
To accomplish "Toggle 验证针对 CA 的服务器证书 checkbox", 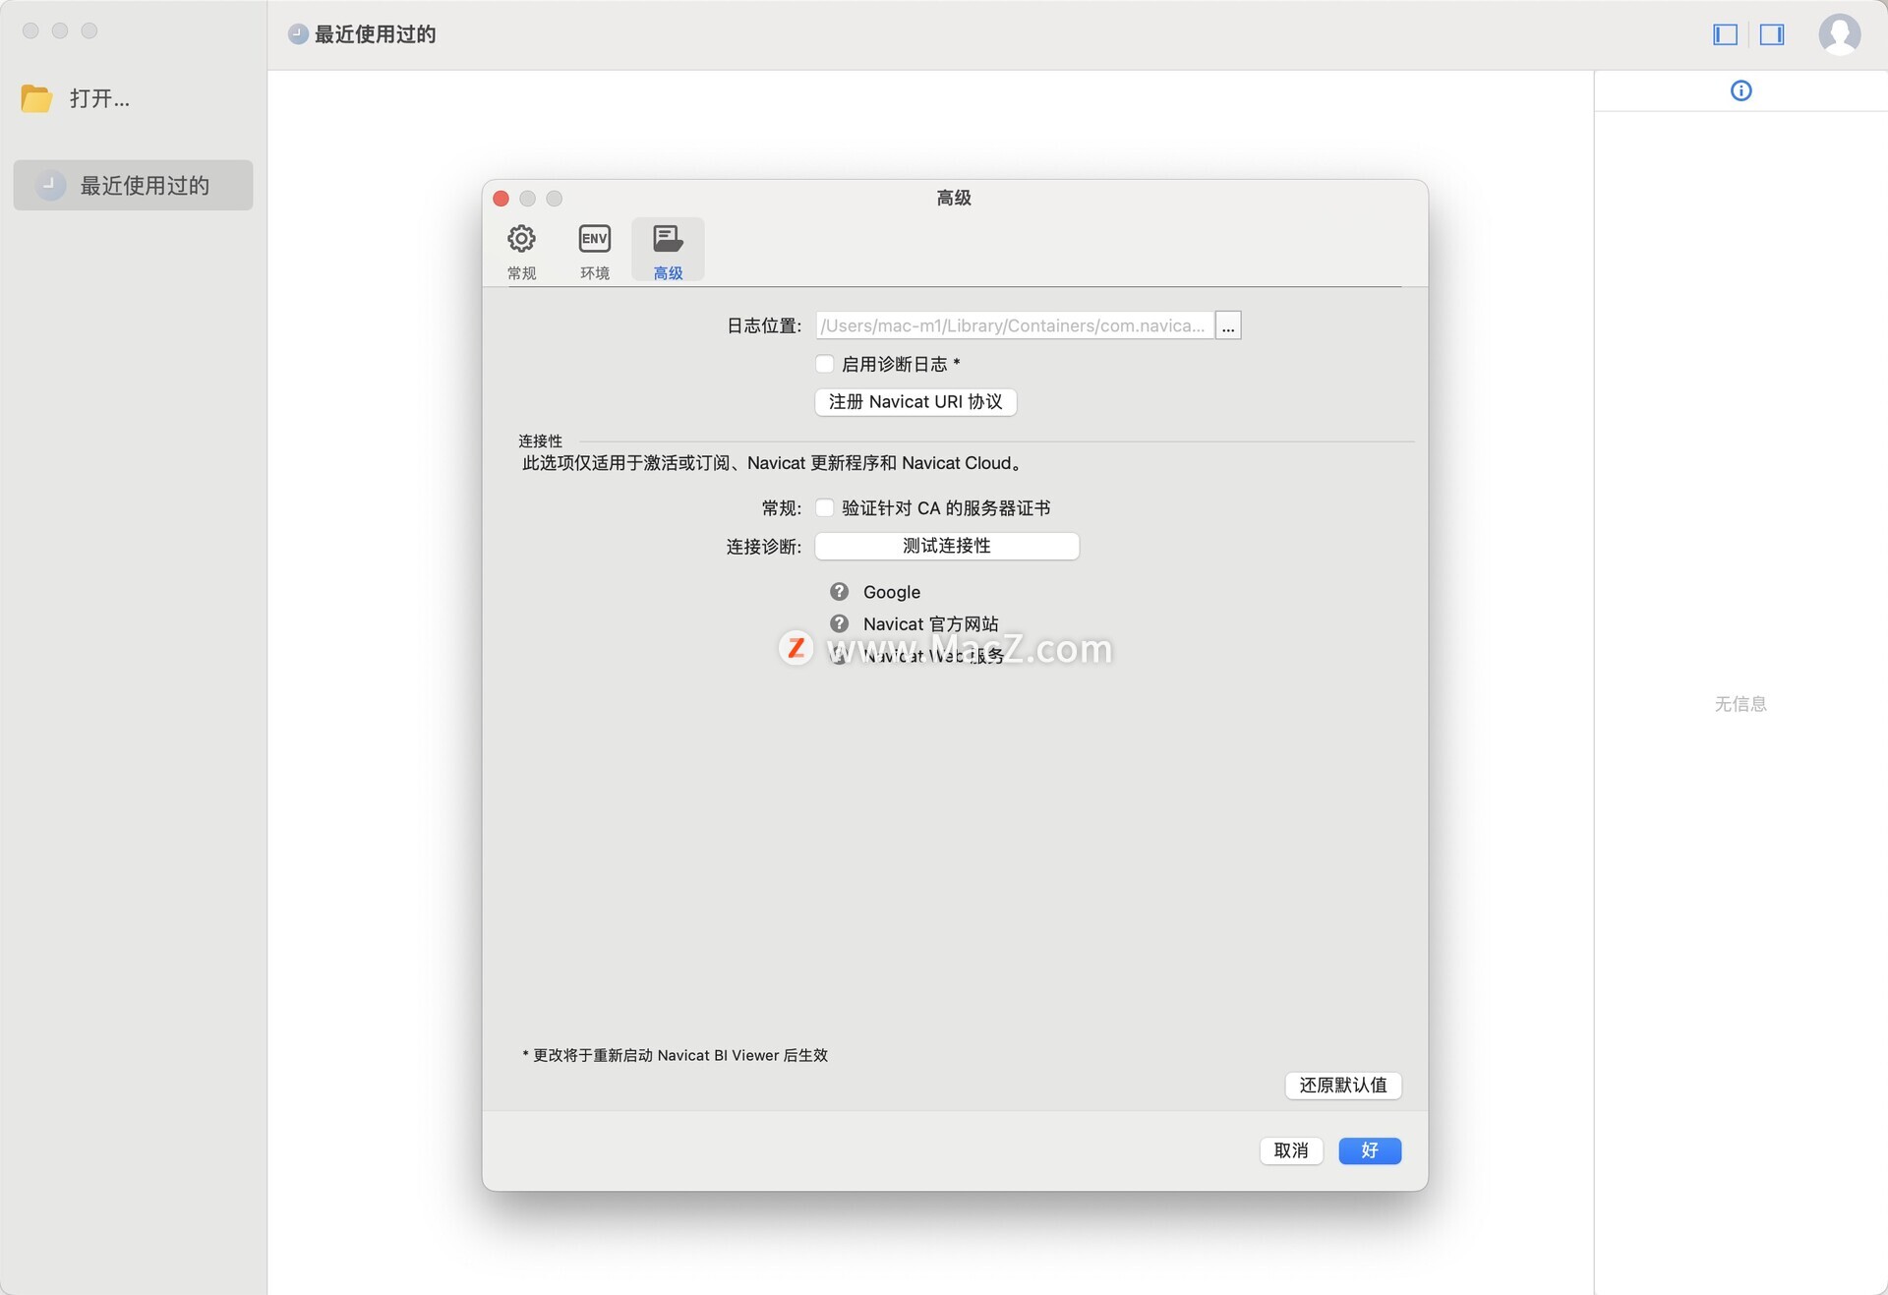I will [x=825, y=507].
